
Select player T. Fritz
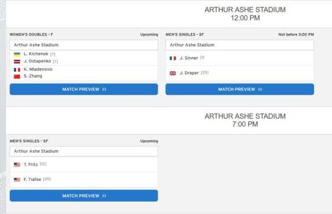coord(31,164)
